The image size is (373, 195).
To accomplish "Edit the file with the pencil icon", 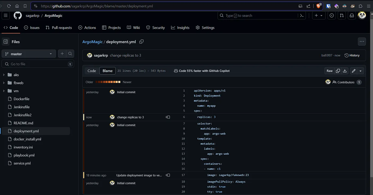I will point(354,71).
